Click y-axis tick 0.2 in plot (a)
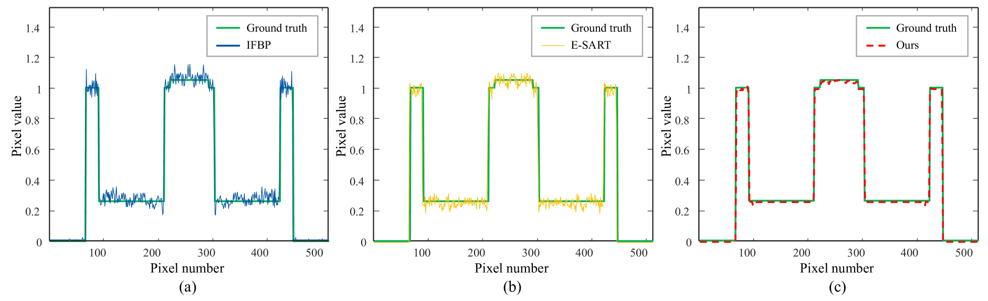The image size is (988, 301). coord(33,211)
